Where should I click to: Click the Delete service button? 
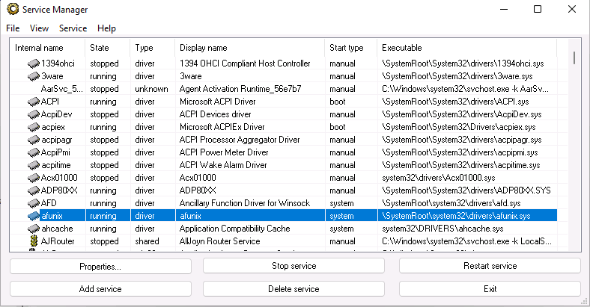tap(294, 289)
